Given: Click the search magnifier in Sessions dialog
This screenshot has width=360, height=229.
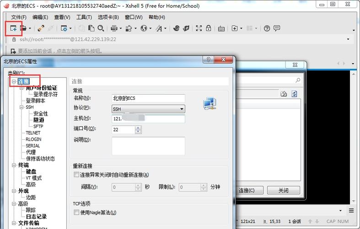Looking at the screenshot, I should pos(298,80).
